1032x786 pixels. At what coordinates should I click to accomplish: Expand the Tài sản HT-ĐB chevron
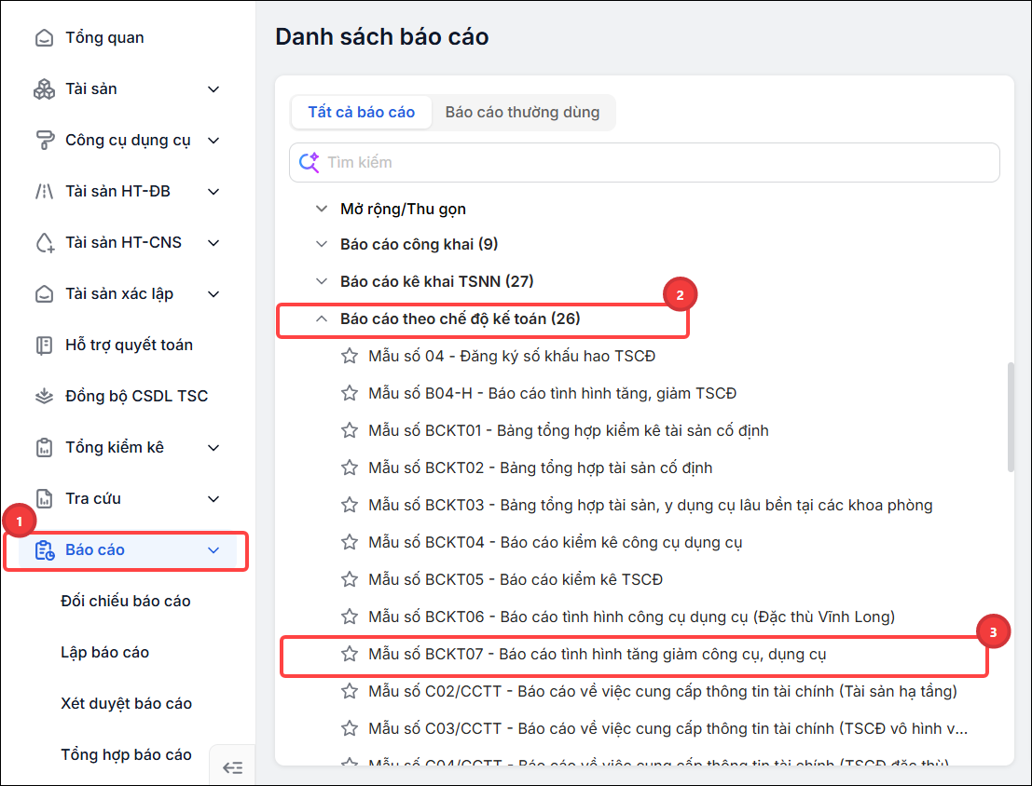[213, 192]
